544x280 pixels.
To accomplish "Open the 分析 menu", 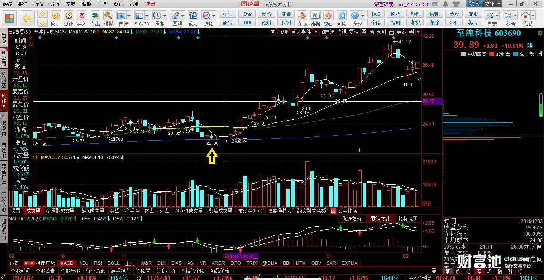I will click(55, 4).
